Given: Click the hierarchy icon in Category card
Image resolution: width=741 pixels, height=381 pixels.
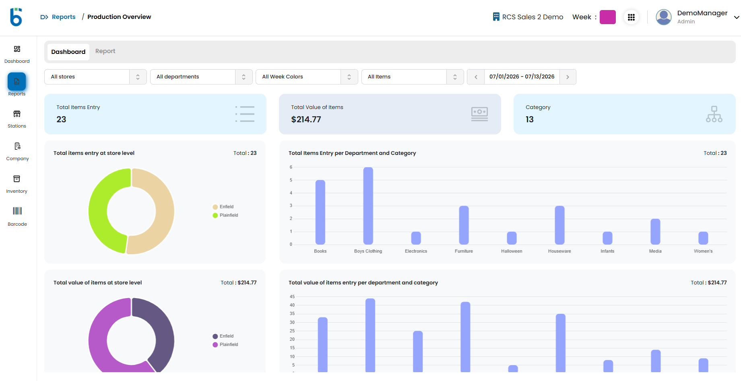Looking at the screenshot, I should point(714,114).
